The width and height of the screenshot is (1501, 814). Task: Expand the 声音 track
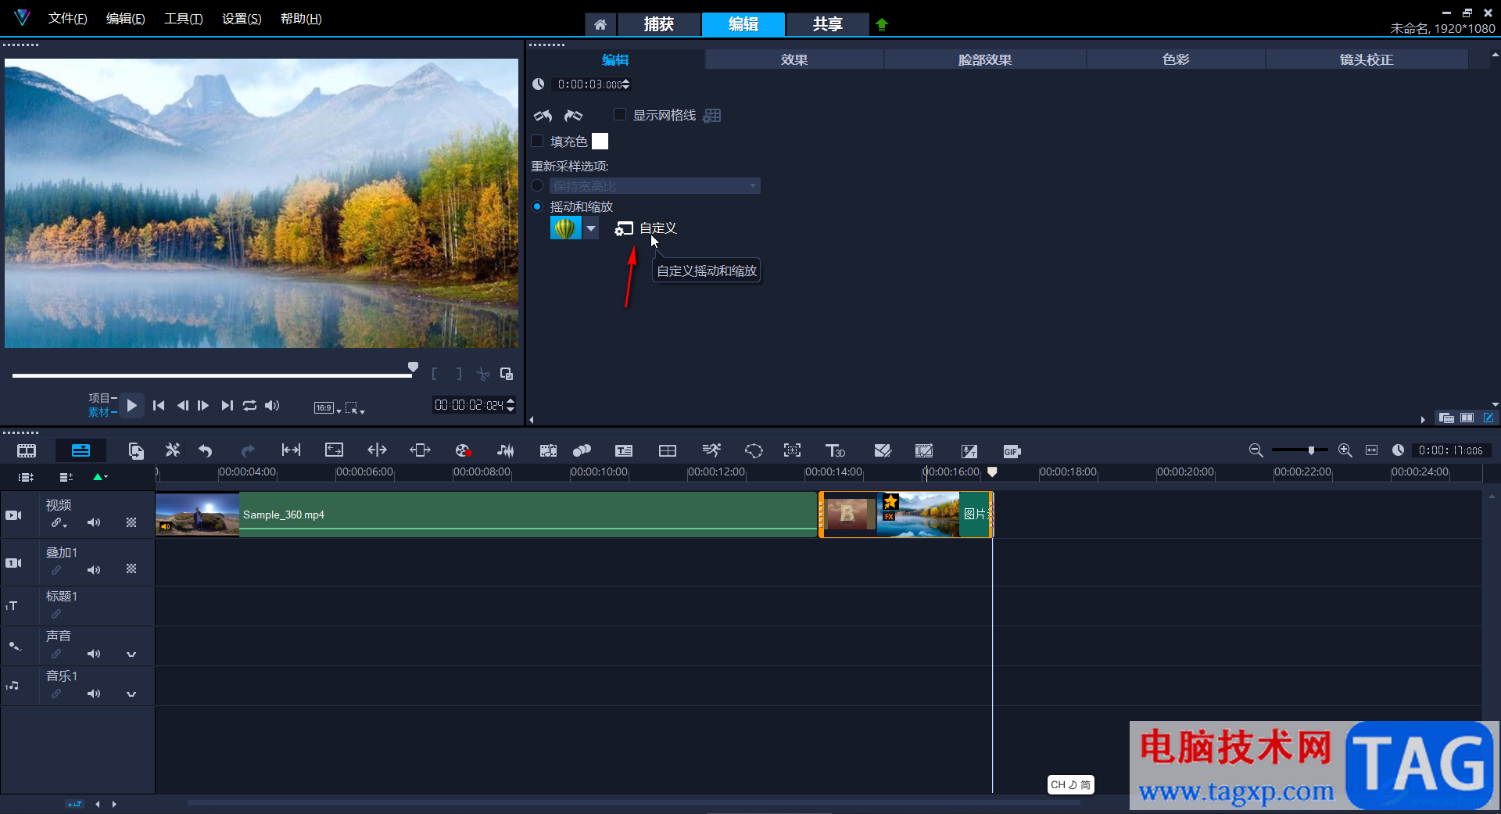point(131,654)
